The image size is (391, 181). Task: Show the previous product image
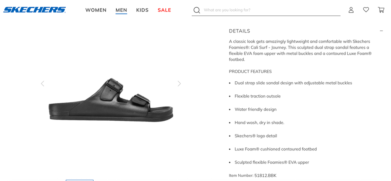(43, 84)
